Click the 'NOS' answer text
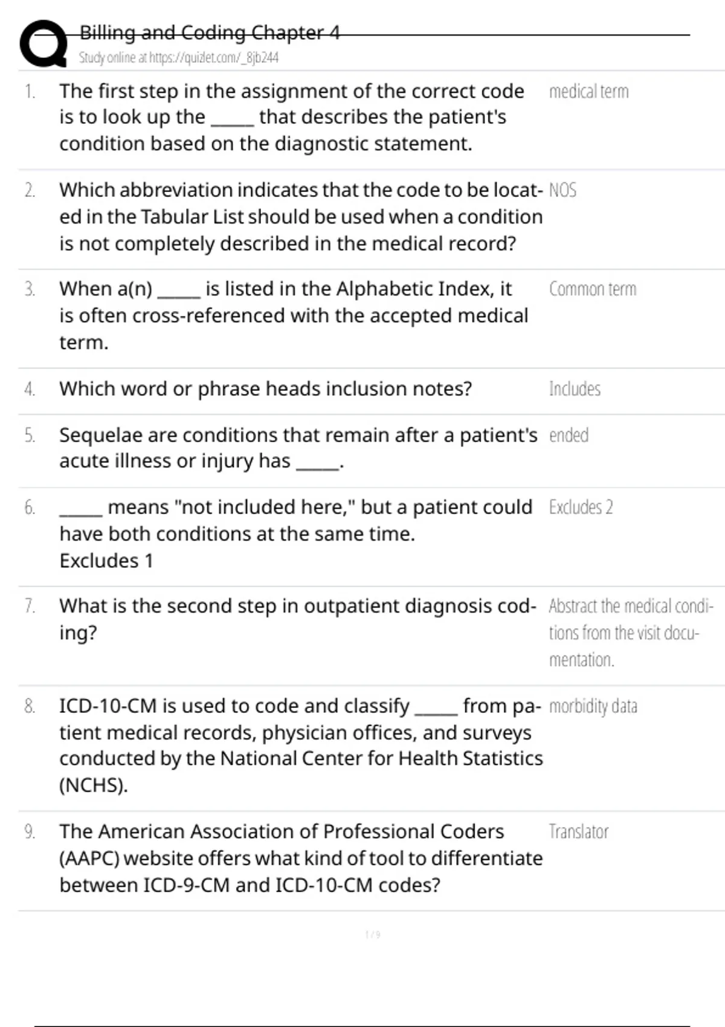725x1027 pixels. tap(562, 191)
